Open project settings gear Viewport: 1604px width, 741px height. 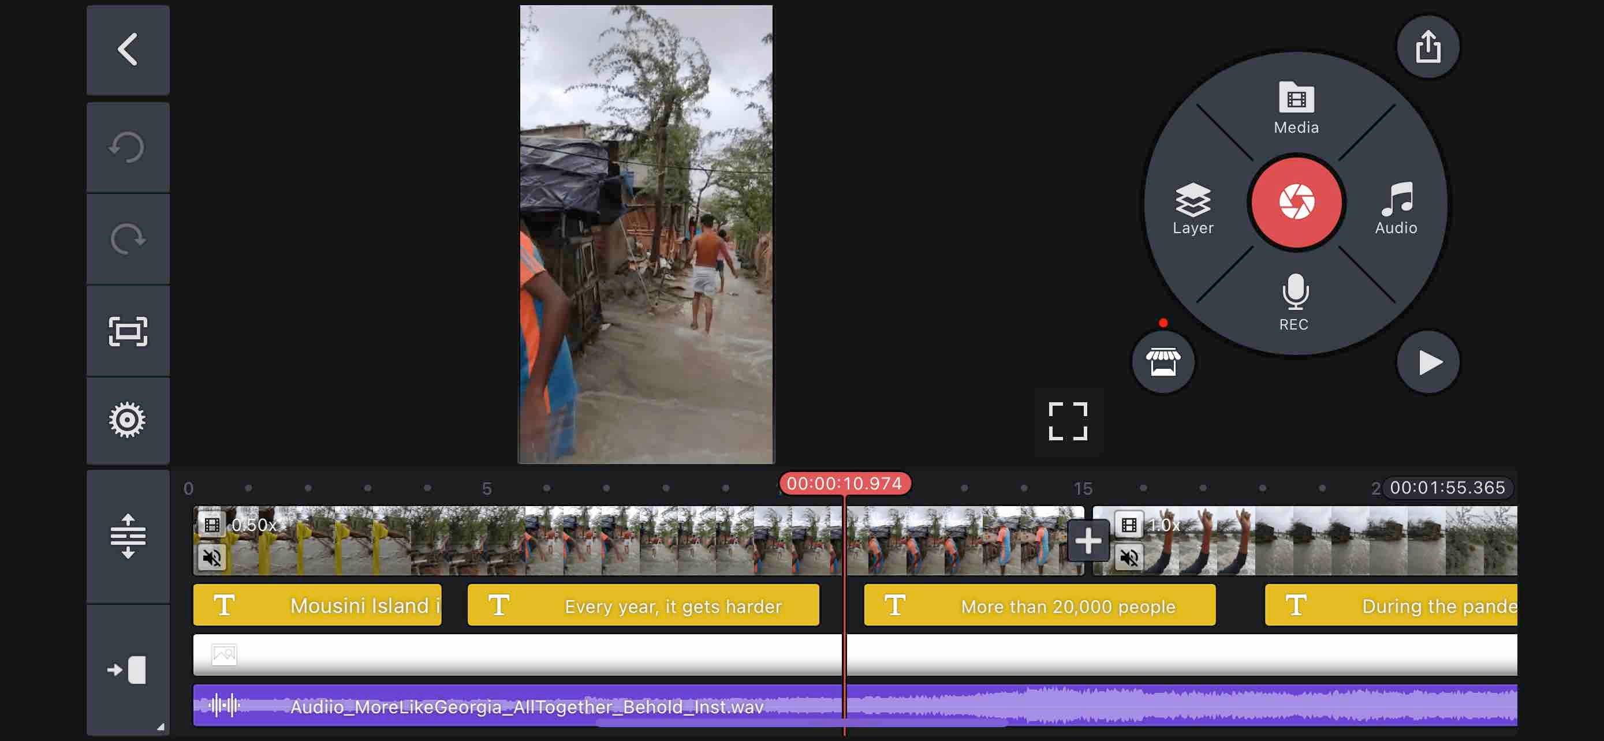(128, 420)
